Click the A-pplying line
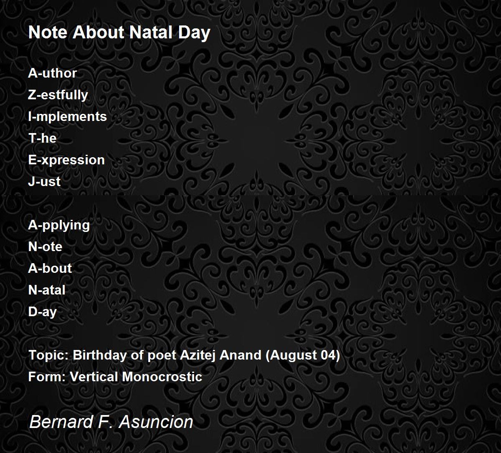Screen dimensions: 501x453 tap(59, 225)
